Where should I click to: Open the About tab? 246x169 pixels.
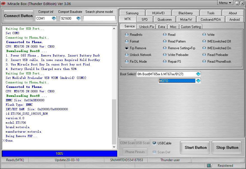pyautogui.click(x=233, y=13)
